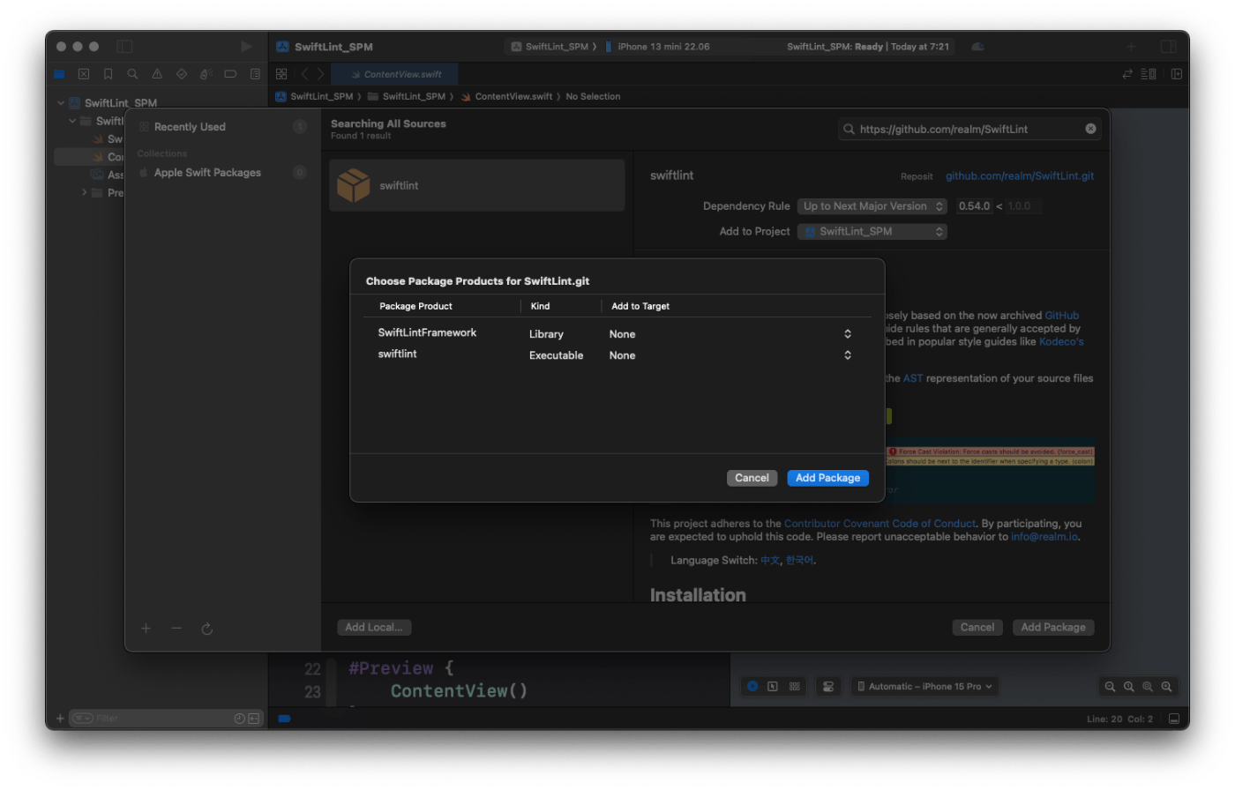Image resolution: width=1235 pixels, height=790 pixels.
Task: Click the remove collection minus button
Action: tap(176, 629)
